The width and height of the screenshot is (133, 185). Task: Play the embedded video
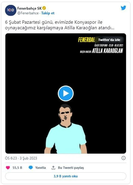click(66, 93)
